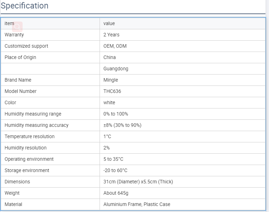The image size is (269, 212).
Task: Click the Place of Origin label
Action: 20,57
